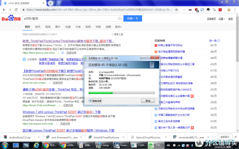Open Internet Explorer from the taskbar
Screen dimensions: 239x149
click(36, 145)
